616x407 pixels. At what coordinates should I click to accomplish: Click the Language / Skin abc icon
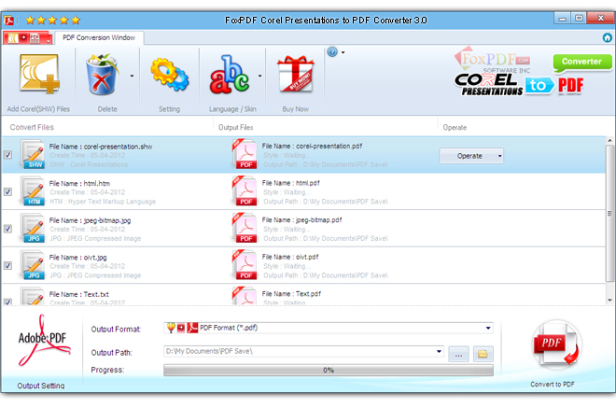point(230,75)
